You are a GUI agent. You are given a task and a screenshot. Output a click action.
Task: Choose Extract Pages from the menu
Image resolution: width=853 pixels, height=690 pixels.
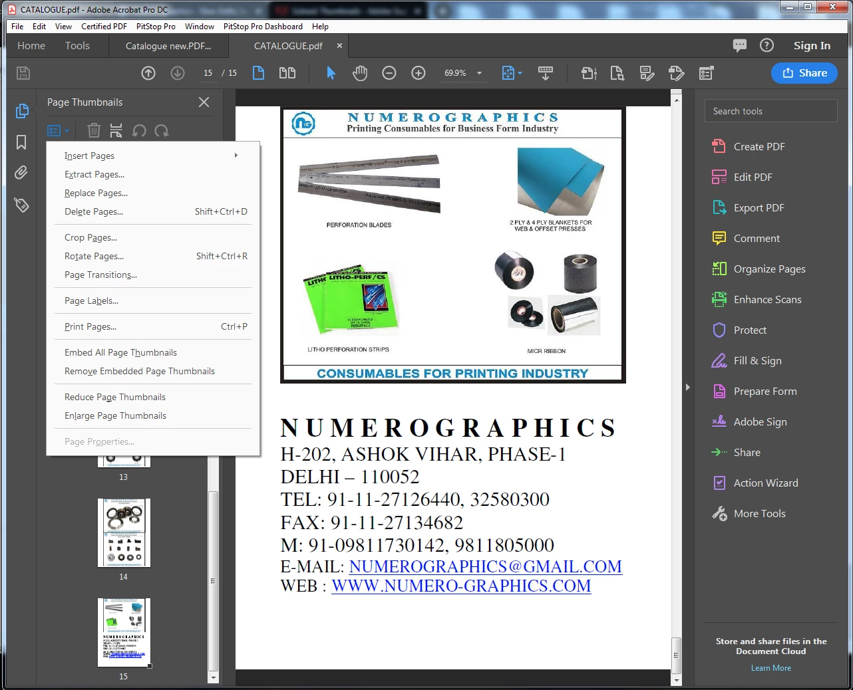tap(153, 174)
